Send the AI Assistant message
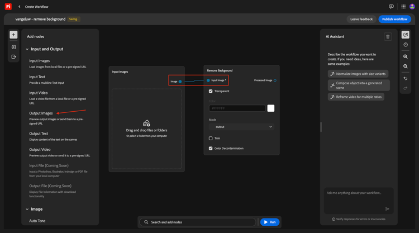 tap(387, 209)
